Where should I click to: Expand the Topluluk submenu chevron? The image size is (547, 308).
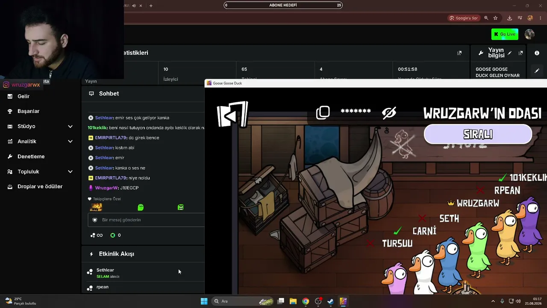click(70, 172)
